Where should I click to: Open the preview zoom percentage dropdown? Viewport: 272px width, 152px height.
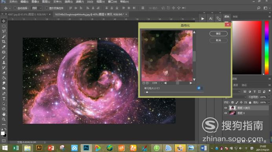161,83
